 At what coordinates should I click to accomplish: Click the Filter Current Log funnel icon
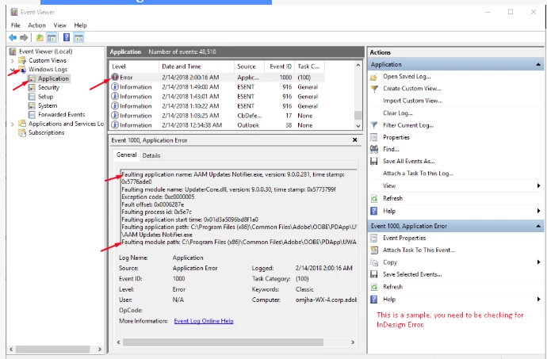click(x=374, y=125)
